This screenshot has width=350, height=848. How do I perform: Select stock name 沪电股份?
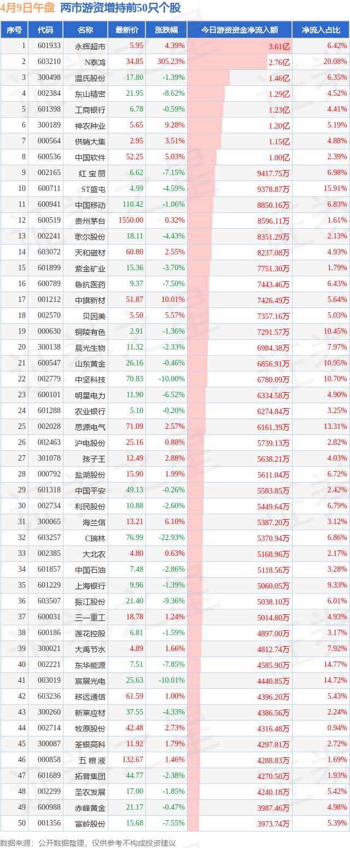click(90, 443)
